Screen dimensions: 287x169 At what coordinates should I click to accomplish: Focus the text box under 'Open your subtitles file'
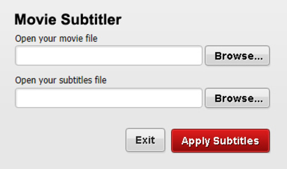109,98
